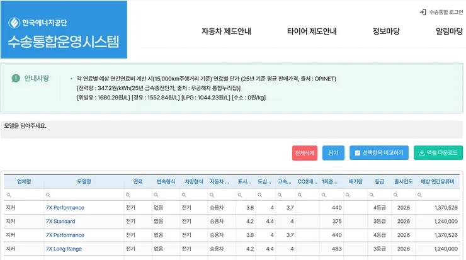Click search icon under 고속... column

click(x=280, y=195)
